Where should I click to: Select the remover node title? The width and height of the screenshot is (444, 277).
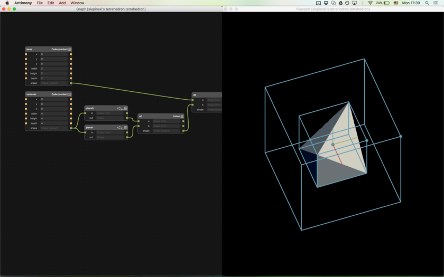pos(31,94)
